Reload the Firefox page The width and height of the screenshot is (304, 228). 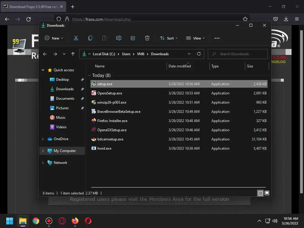coord(28,19)
